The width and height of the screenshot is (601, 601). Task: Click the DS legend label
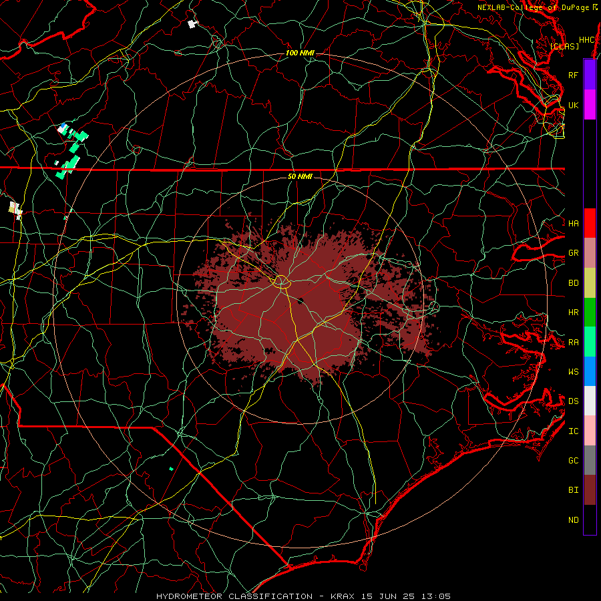tap(573, 401)
